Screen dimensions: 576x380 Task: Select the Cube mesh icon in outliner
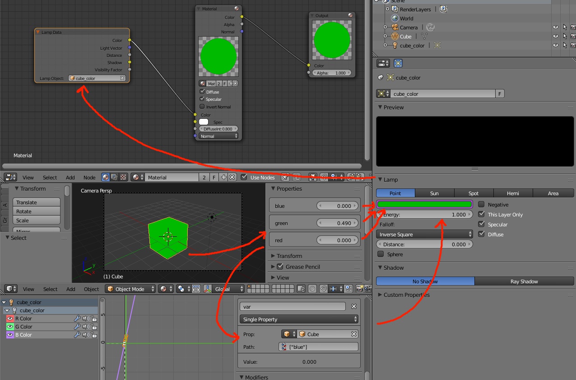[395, 36]
